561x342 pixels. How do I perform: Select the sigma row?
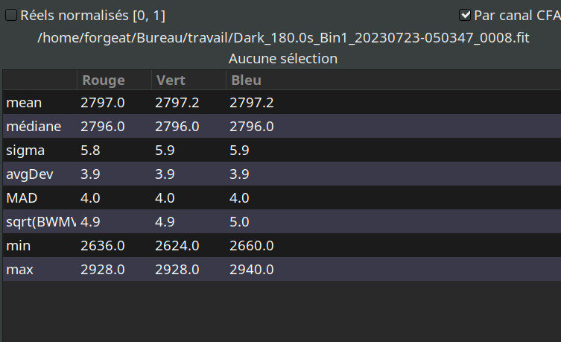(25, 151)
